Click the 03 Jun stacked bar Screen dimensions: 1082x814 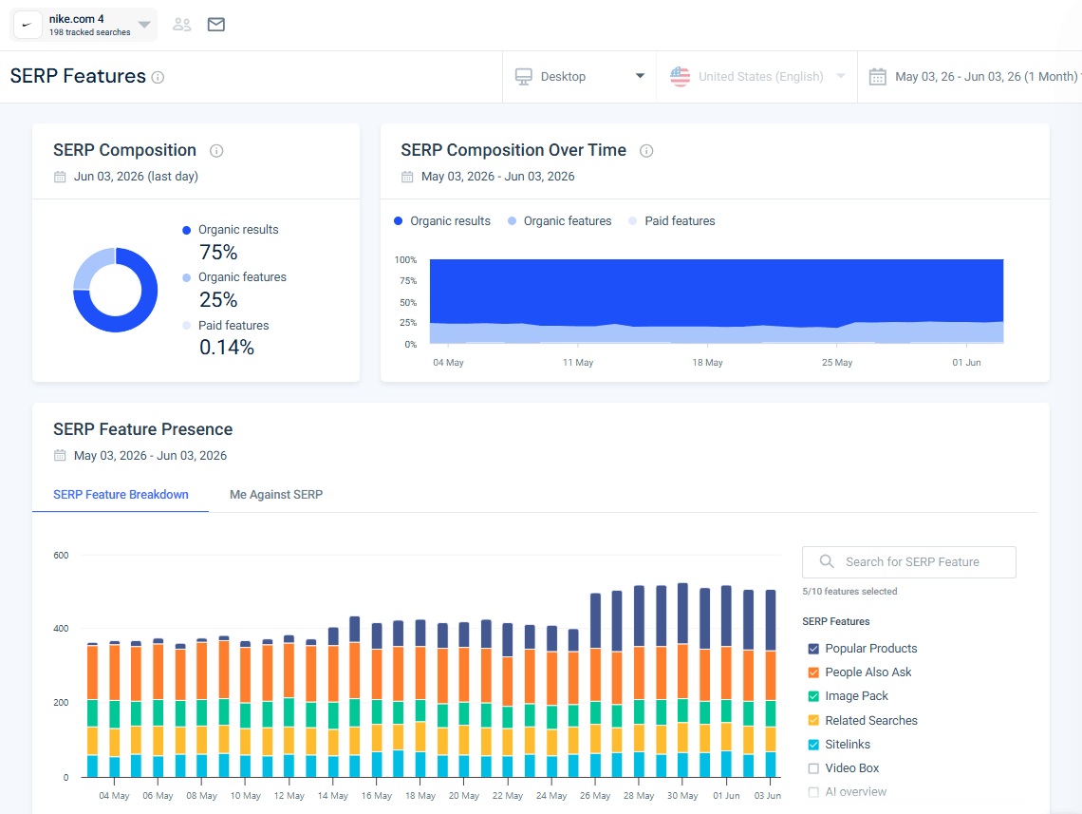[770, 684]
